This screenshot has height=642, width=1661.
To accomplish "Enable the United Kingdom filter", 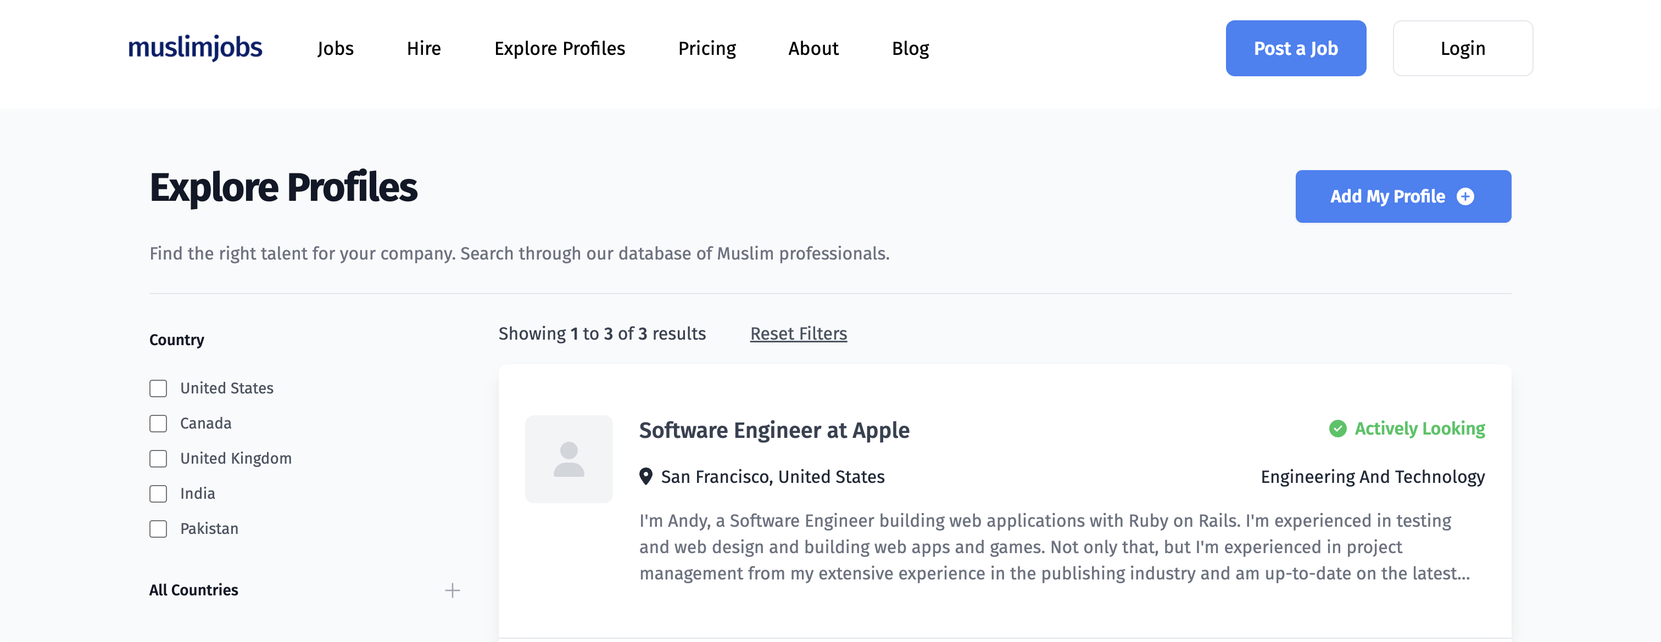I will pyautogui.click(x=158, y=459).
